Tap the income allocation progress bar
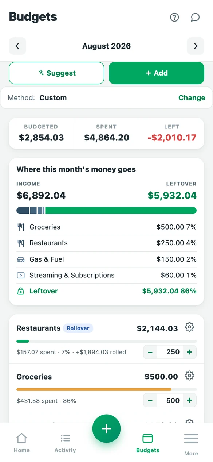Screen dimensions: 213x462 pyautogui.click(x=107, y=211)
